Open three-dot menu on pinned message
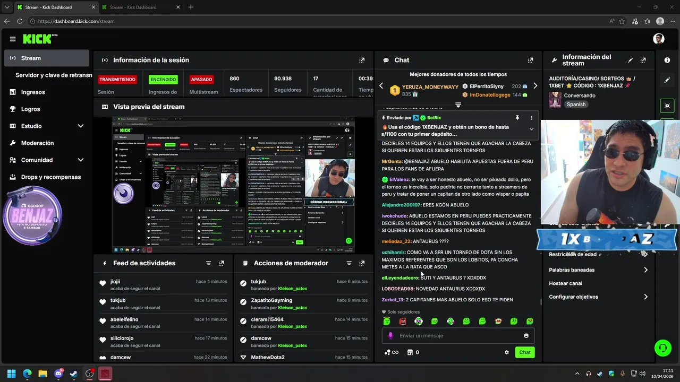Image resolution: width=680 pixels, height=382 pixels. point(531,118)
